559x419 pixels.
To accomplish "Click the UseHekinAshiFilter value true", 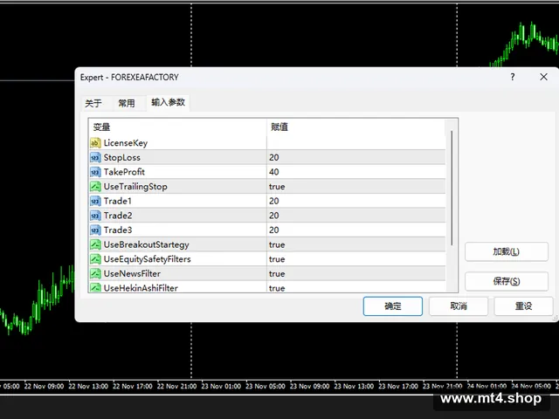I will point(277,288).
